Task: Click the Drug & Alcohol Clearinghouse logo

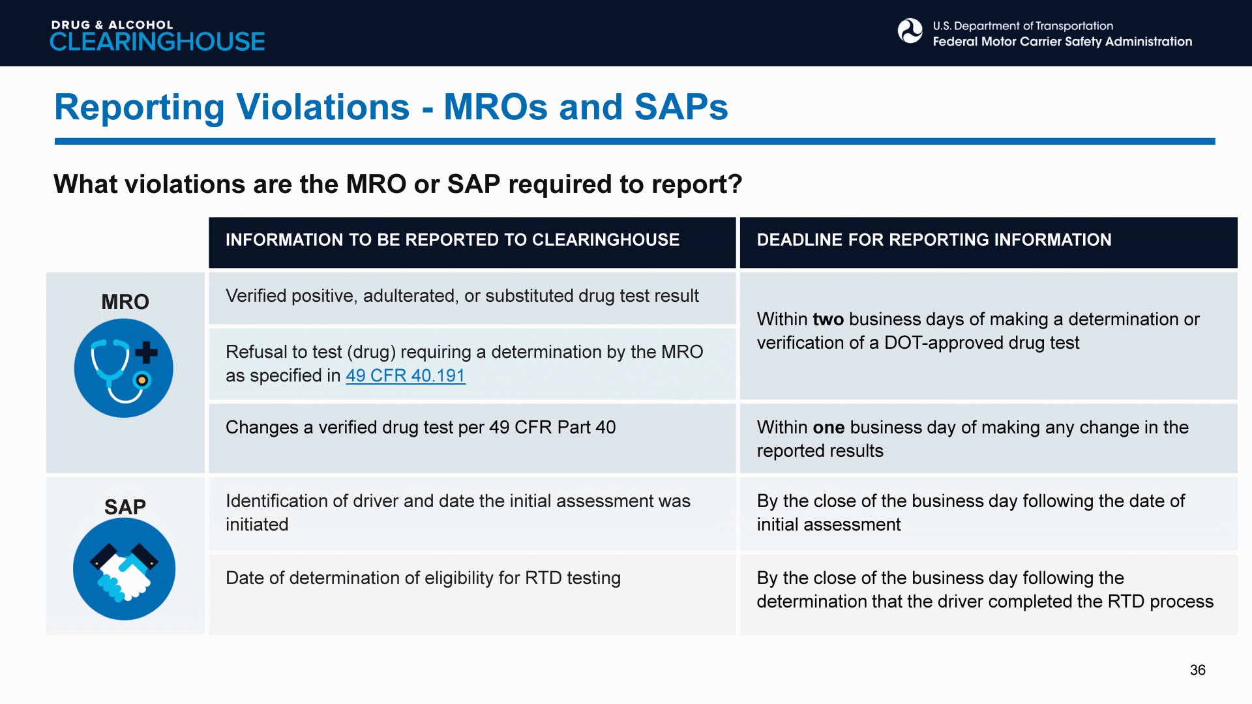Action: point(157,35)
